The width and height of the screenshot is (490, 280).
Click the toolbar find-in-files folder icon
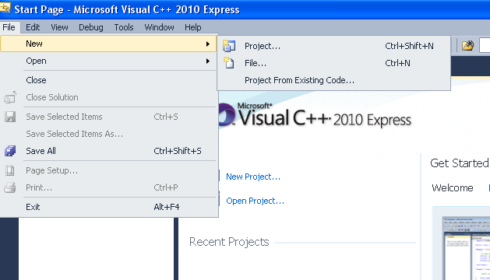tap(468, 46)
